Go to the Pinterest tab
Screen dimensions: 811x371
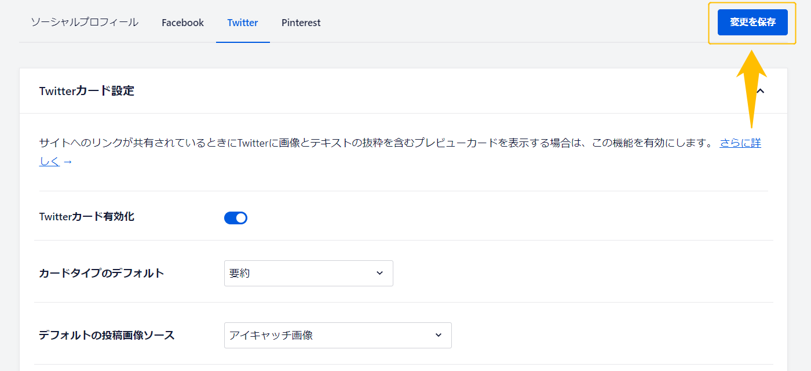pyautogui.click(x=301, y=23)
